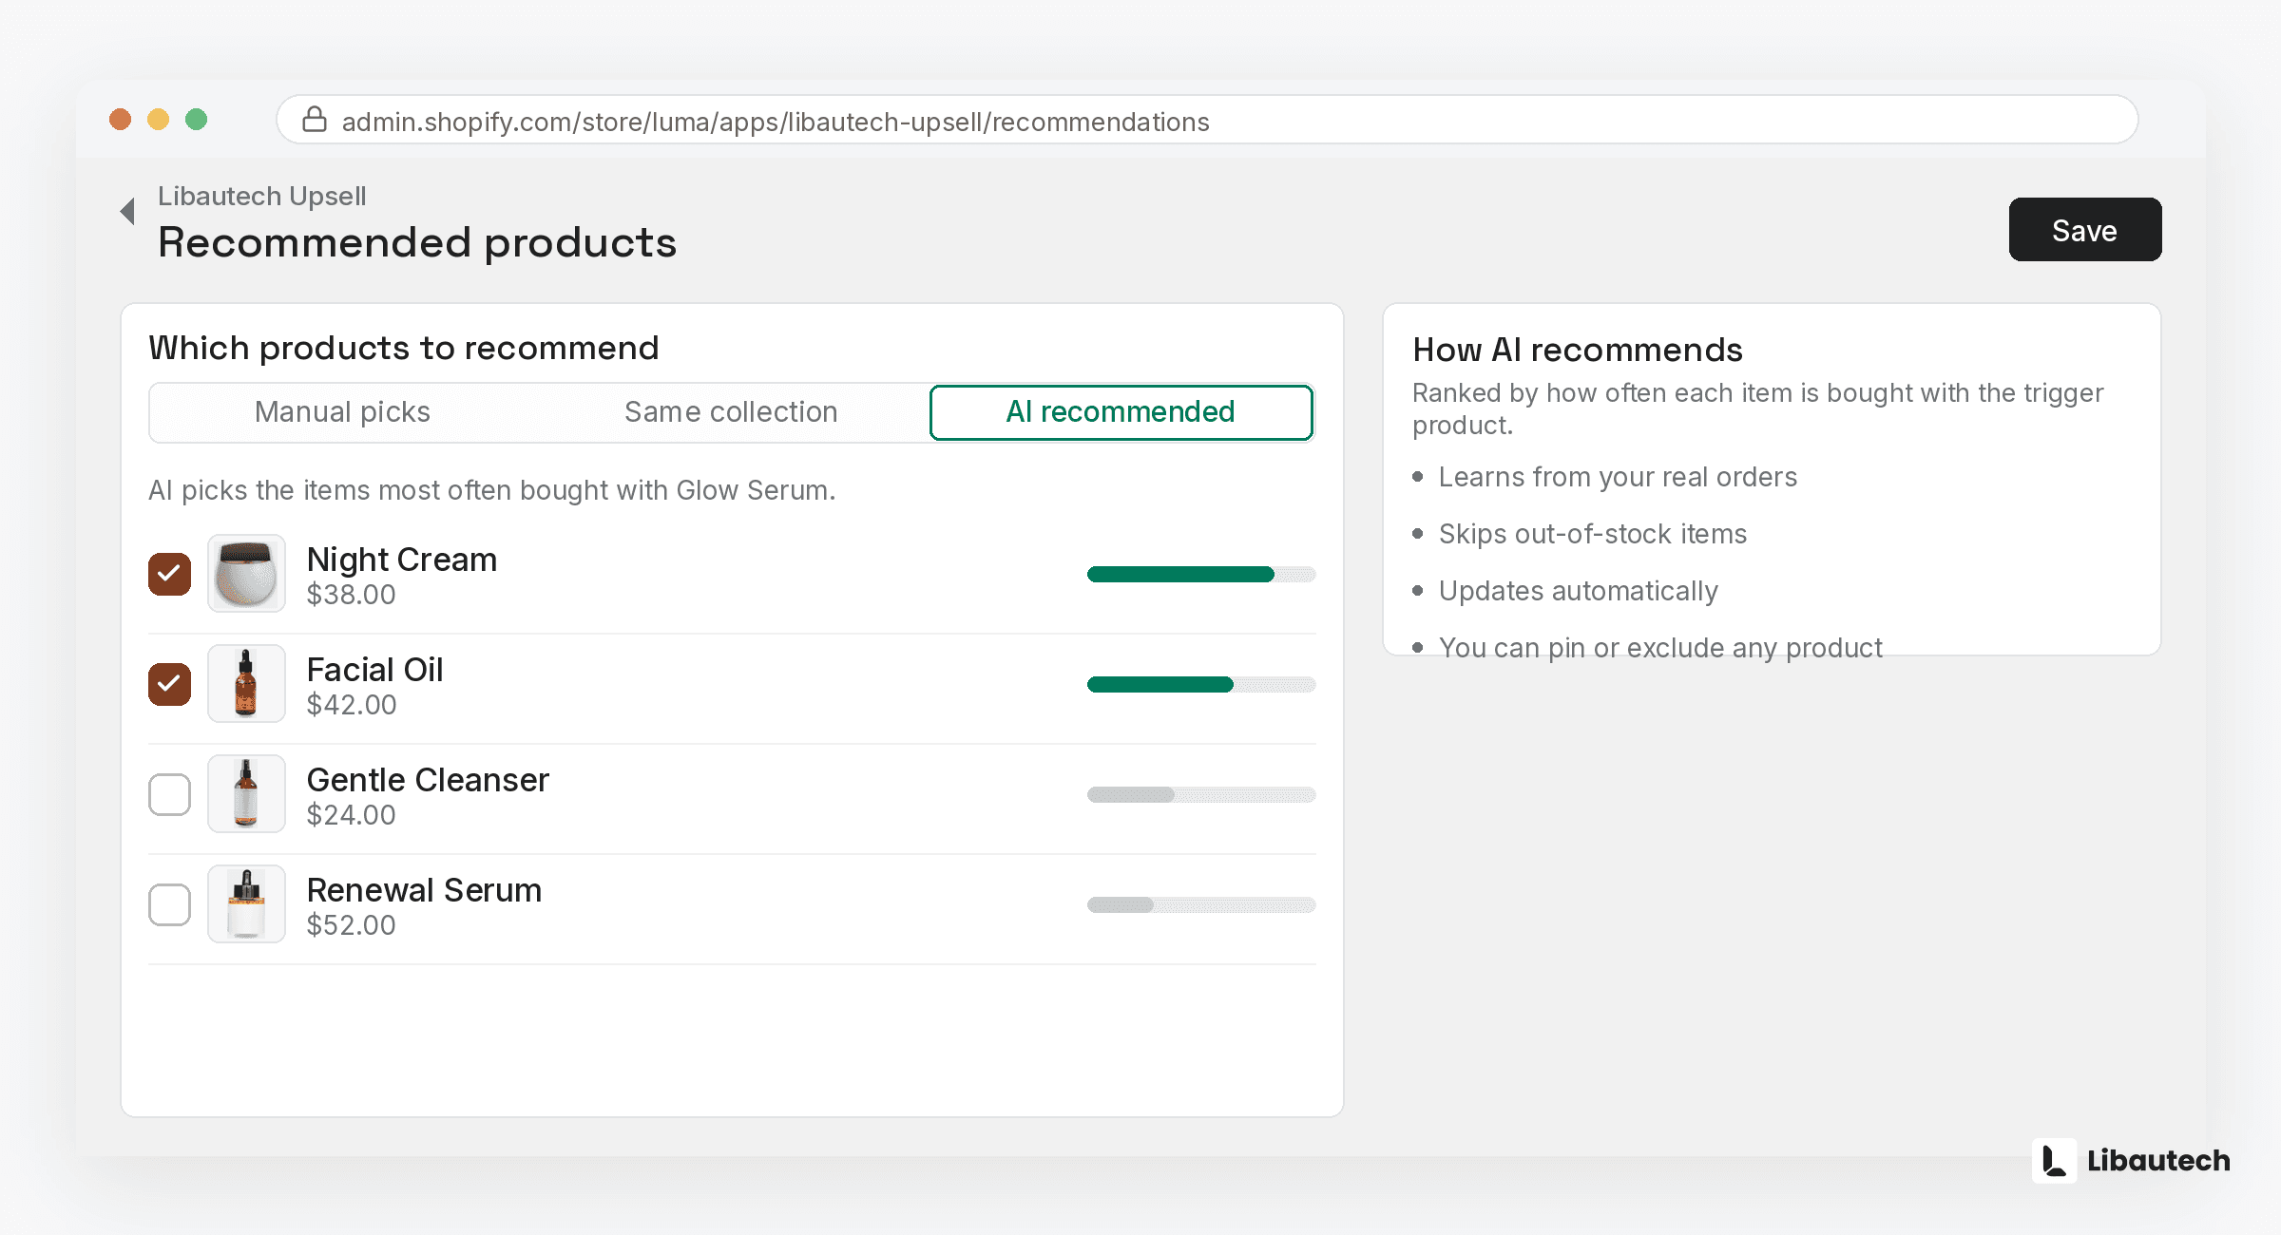Click the $52.00 price text
Viewport: 2281px width, 1235px height.
click(x=351, y=925)
